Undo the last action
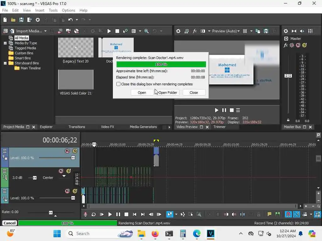This screenshot has height=241, width=322. pos(70,20)
